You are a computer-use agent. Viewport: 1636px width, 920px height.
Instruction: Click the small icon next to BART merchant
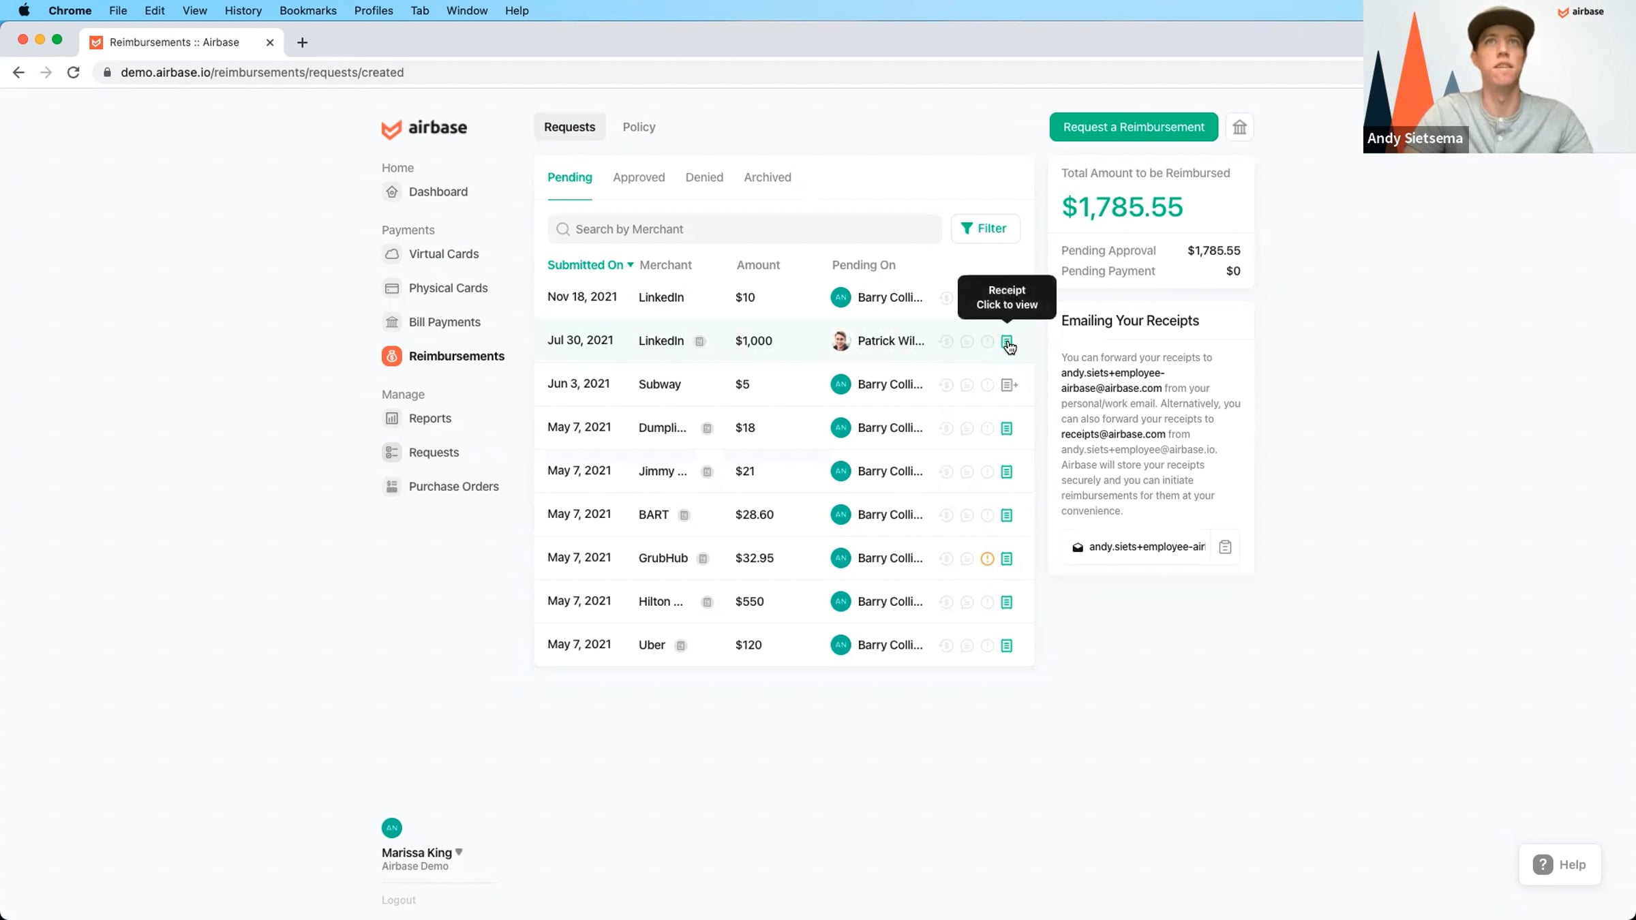pyautogui.click(x=684, y=515)
